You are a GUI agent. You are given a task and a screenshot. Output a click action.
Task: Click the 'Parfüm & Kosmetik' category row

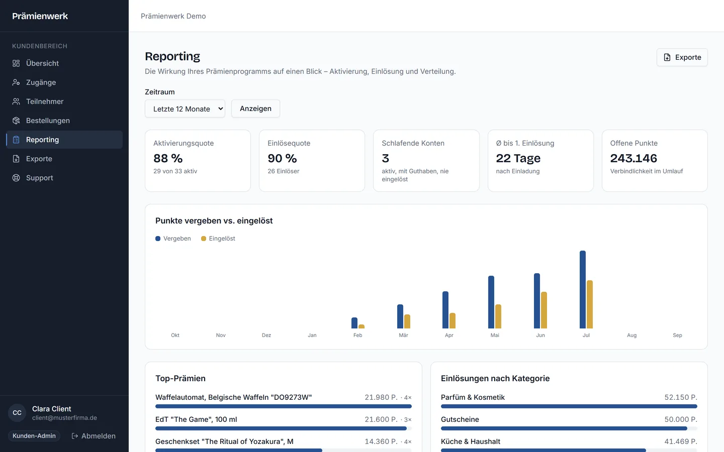click(569, 400)
